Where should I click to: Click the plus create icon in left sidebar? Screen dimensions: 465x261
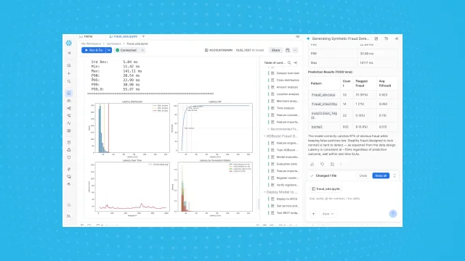pos(69,73)
